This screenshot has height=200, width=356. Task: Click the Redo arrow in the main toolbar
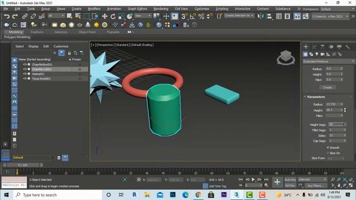tap(15, 16)
